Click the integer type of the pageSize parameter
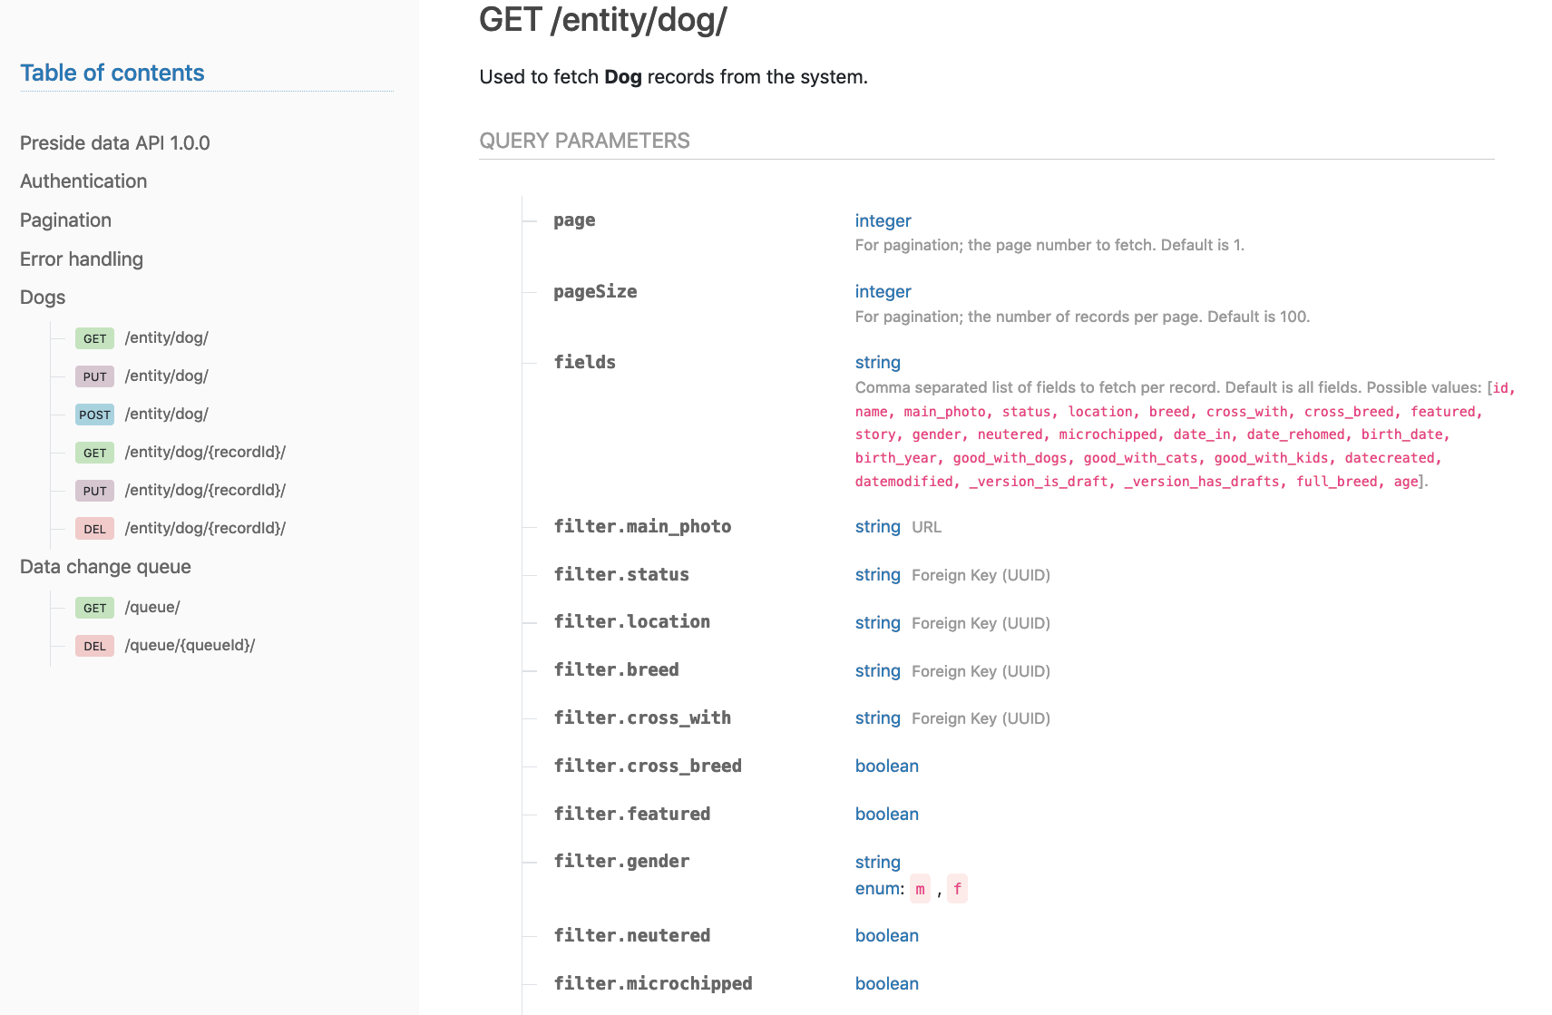 coord(883,292)
